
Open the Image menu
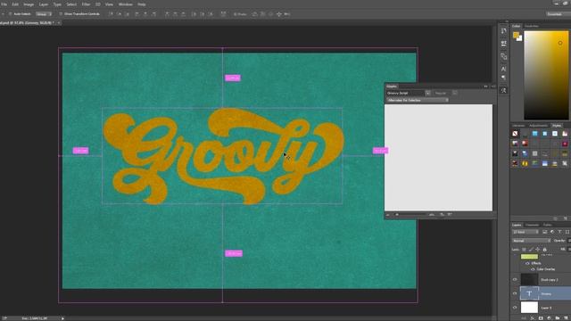tap(29, 4)
